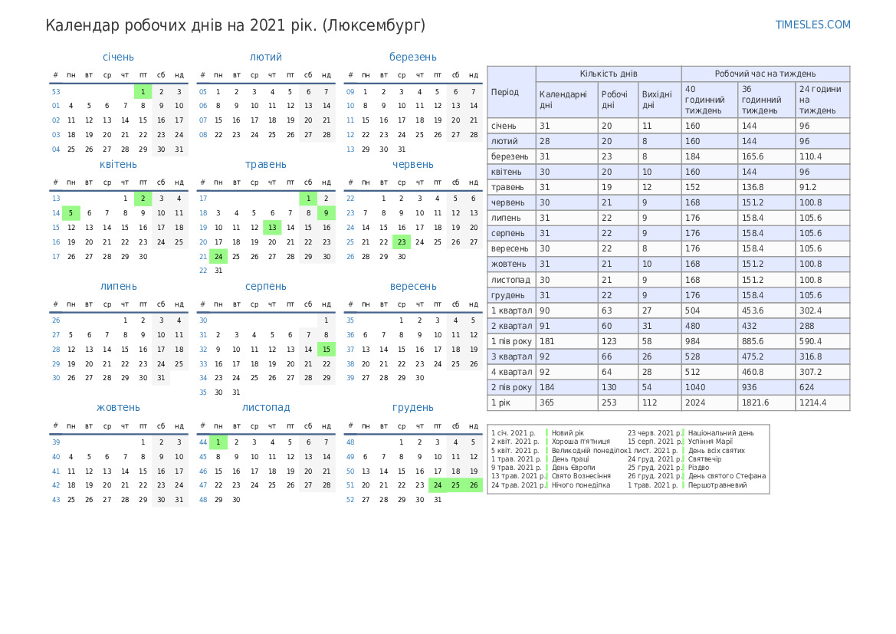
Task: Click the "січень" month heading above calendar
Action: pyautogui.click(x=118, y=57)
